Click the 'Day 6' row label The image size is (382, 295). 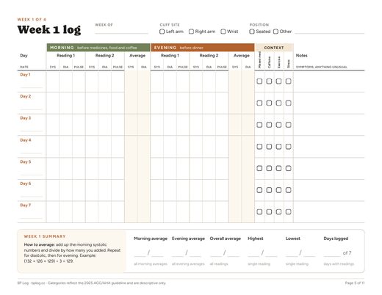[26, 183]
